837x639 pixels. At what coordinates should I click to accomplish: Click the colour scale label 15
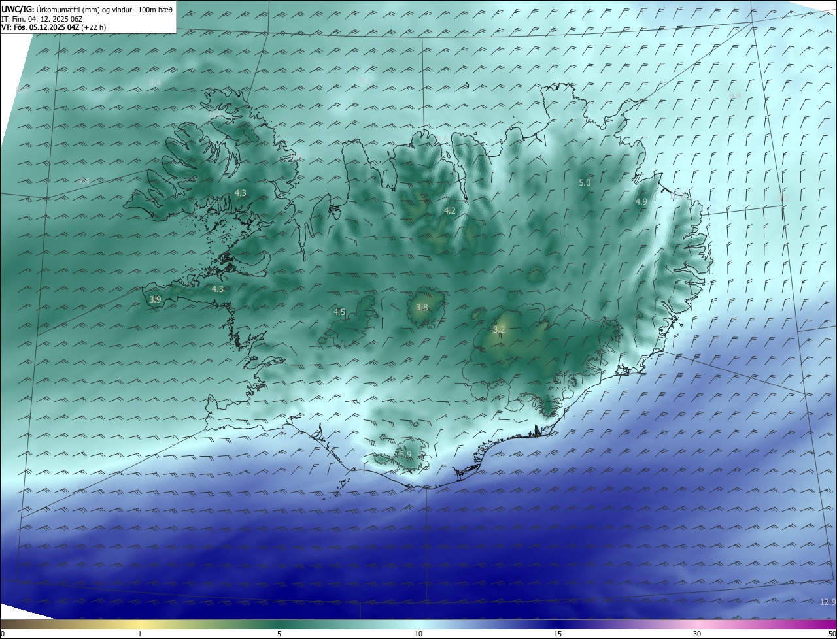[558, 634]
